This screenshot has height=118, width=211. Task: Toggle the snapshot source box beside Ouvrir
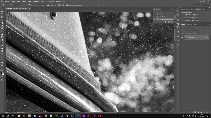point(155,14)
